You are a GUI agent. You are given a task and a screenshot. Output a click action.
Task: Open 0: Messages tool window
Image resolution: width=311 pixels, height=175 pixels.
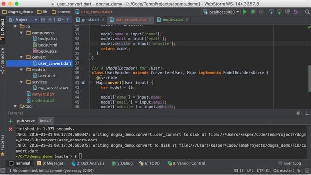(50, 163)
